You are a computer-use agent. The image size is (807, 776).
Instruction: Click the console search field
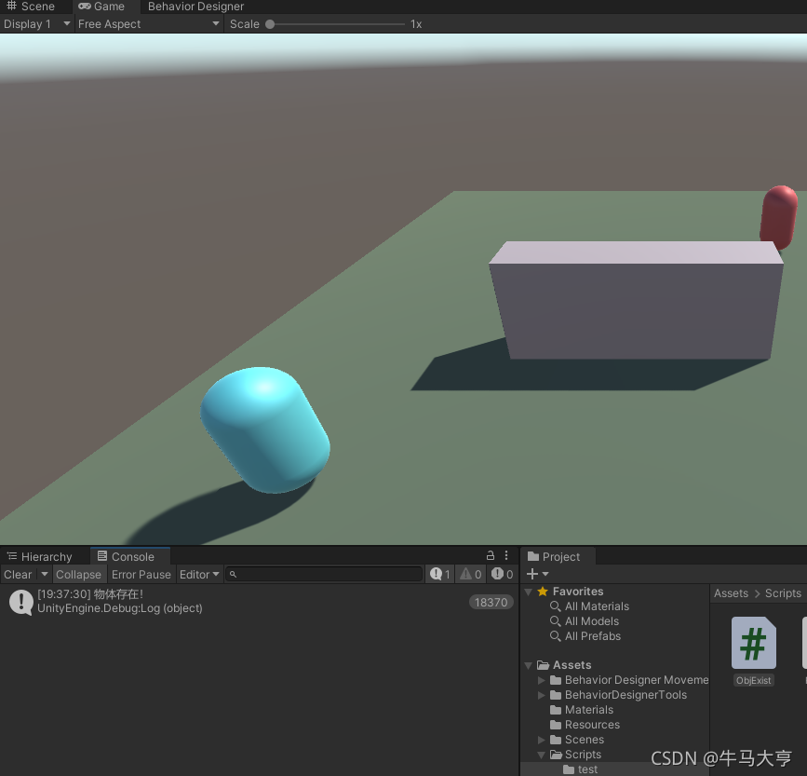point(324,574)
